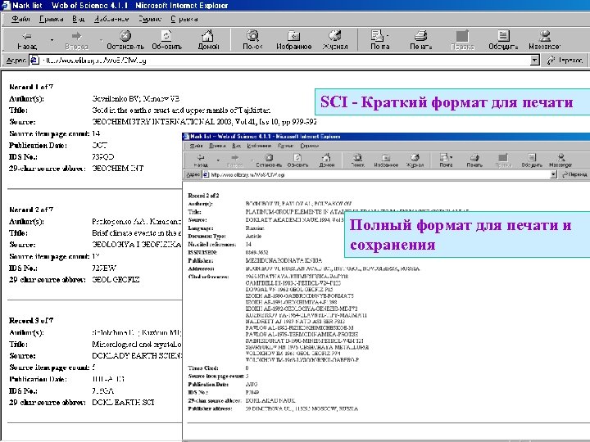Click the Forward arrow in the inner window toolbar
This screenshot has width=590, height=442.
[235, 157]
